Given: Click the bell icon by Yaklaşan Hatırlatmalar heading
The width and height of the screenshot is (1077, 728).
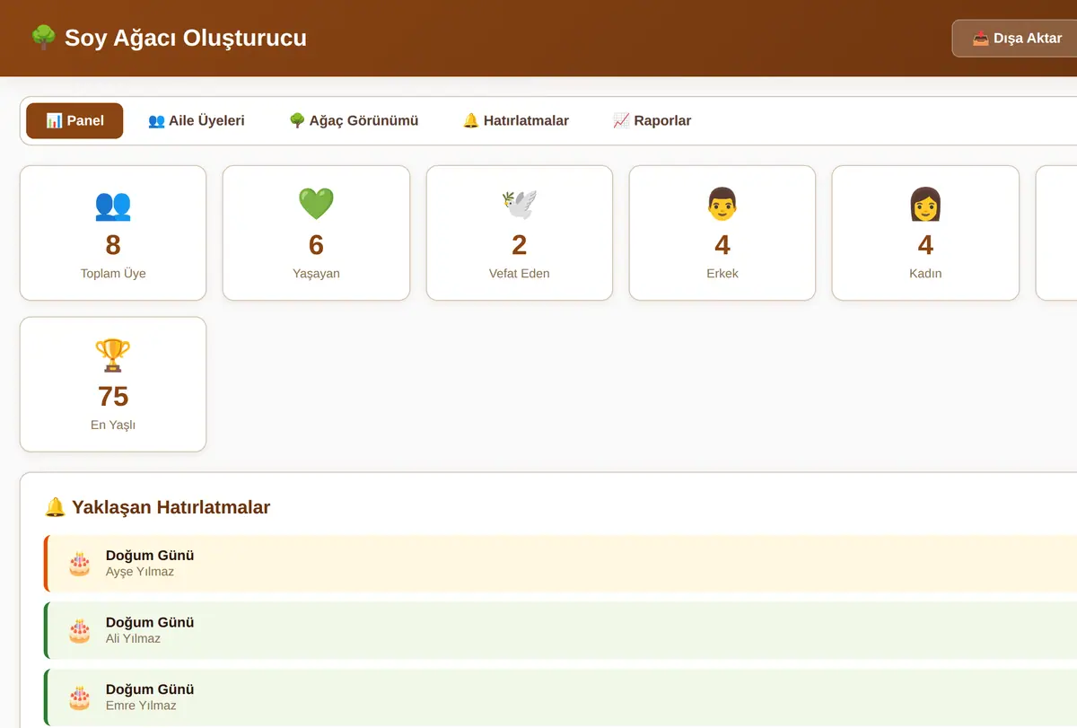Looking at the screenshot, I should [x=55, y=507].
